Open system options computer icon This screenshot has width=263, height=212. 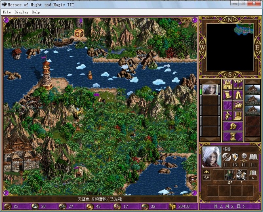[x=238, y=115]
